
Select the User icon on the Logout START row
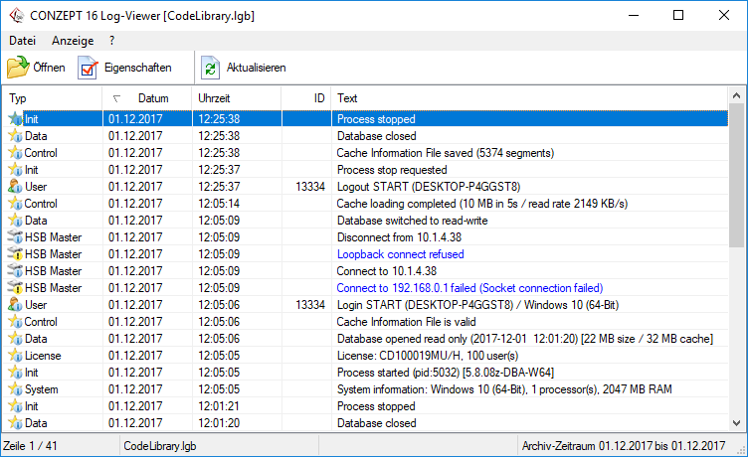pos(15,187)
